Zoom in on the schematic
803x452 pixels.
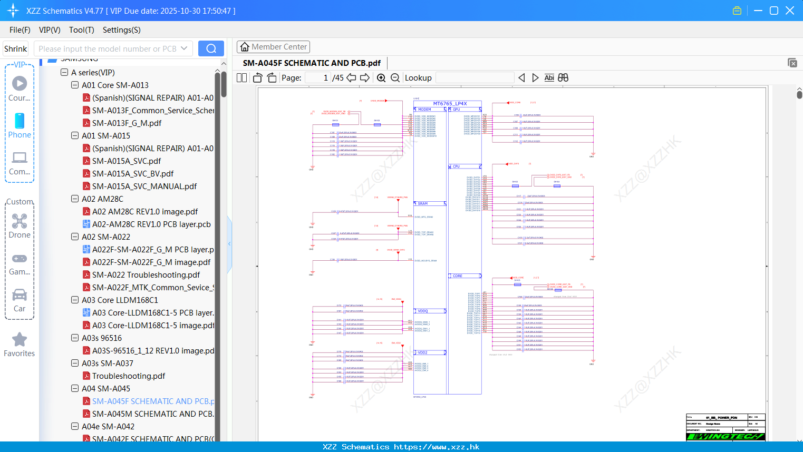point(381,77)
